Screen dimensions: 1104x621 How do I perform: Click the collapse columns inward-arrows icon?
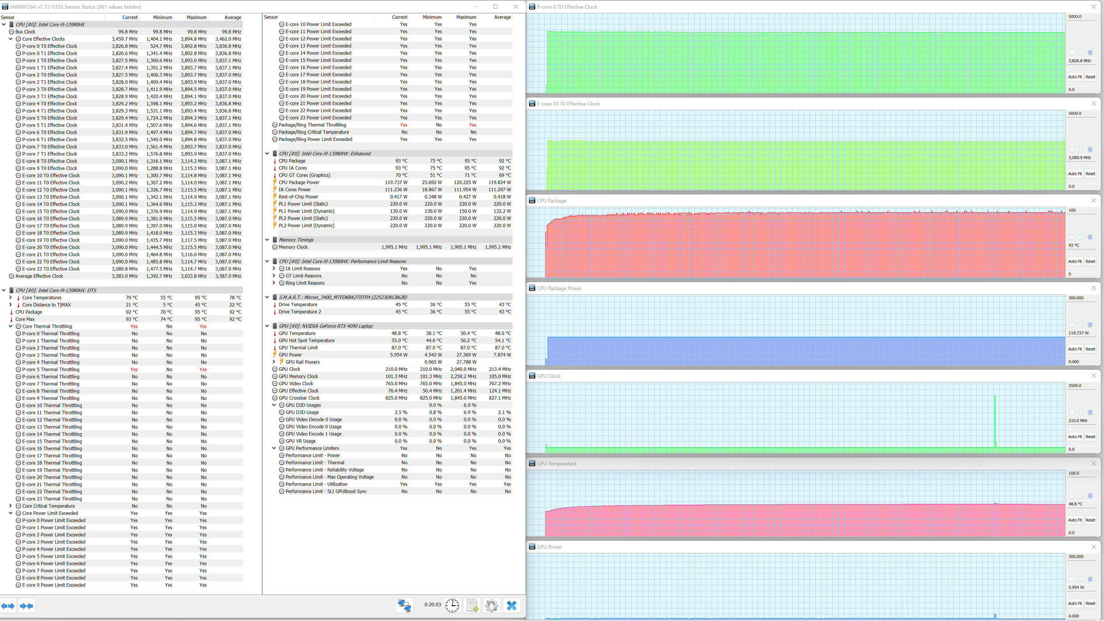(26, 606)
